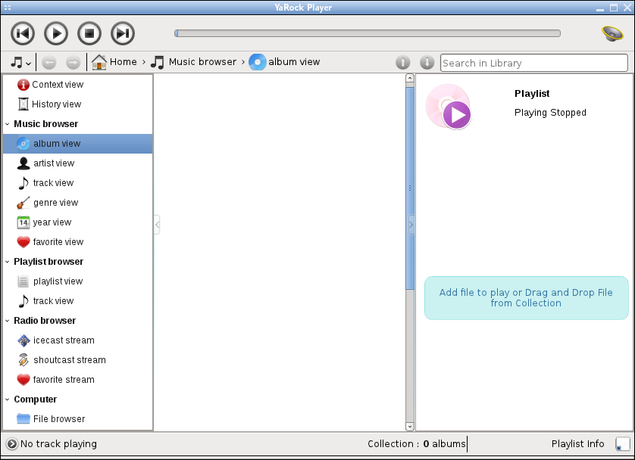Click the down arrow button near search
Screen dimensions: 635x460
[427, 62]
